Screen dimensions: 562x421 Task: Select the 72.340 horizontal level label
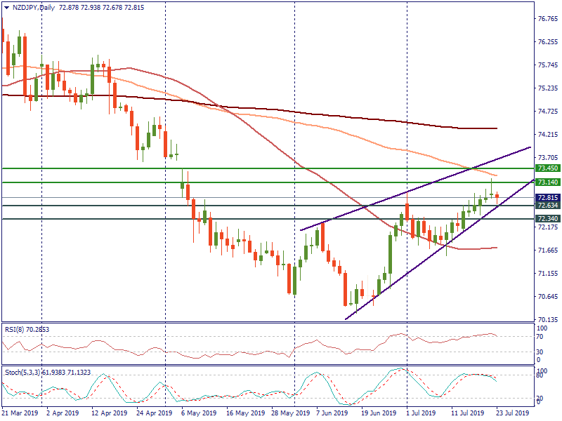pyautogui.click(x=547, y=219)
